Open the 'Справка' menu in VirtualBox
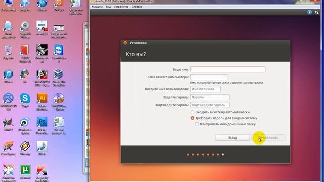 (x=137, y=7)
